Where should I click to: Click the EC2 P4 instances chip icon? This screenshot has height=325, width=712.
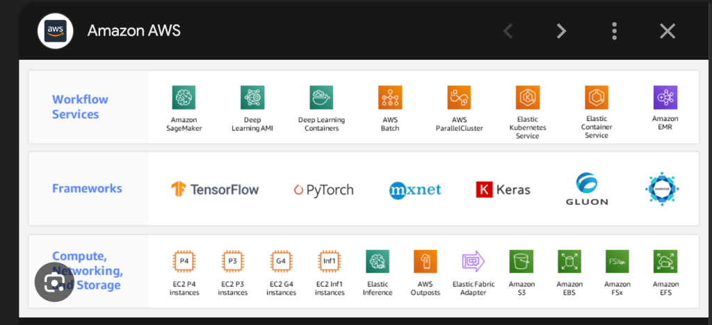184,262
